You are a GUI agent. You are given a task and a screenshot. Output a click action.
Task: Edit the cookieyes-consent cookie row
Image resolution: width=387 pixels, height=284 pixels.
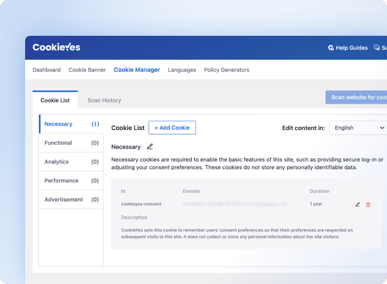pyautogui.click(x=357, y=205)
